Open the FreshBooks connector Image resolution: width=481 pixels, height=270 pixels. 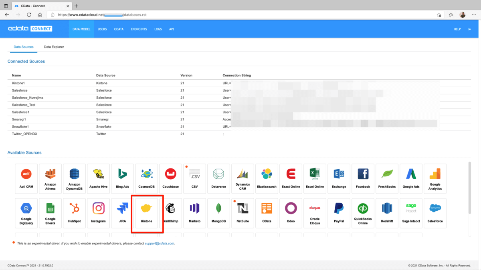pyautogui.click(x=387, y=178)
